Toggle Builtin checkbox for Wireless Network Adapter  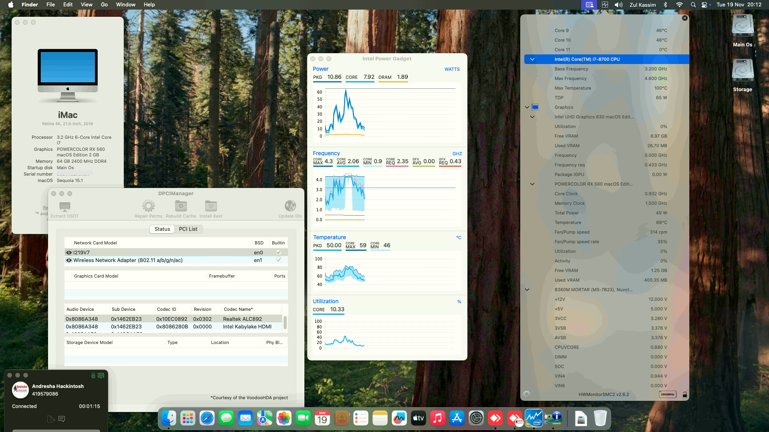pyautogui.click(x=279, y=260)
